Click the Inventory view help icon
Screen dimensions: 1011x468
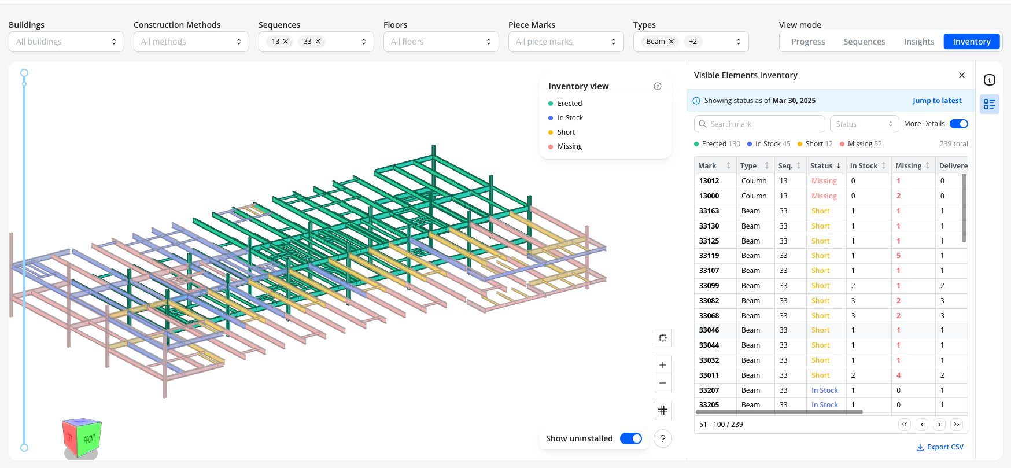click(x=658, y=86)
